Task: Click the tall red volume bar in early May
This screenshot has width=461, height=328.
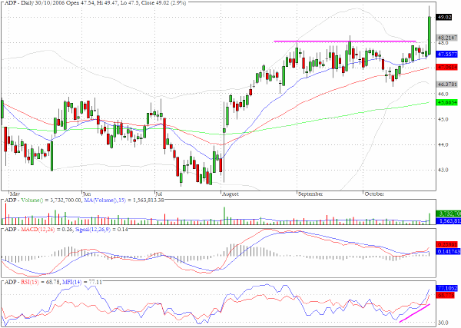Action: [5, 214]
